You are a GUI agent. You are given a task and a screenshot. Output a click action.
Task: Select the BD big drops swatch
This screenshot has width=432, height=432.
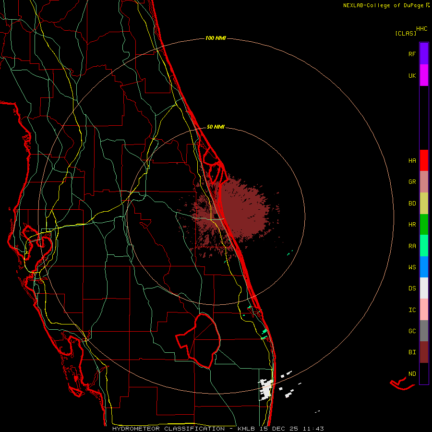(424, 204)
